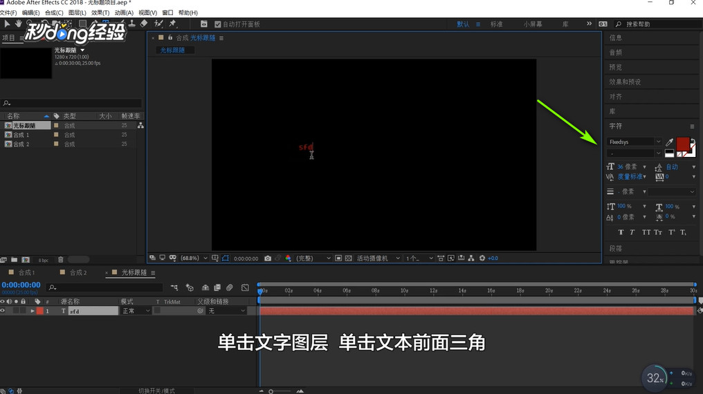Screen dimensions: 703x394
Task: Open layer mode 正常 dropdown
Action: coord(136,311)
